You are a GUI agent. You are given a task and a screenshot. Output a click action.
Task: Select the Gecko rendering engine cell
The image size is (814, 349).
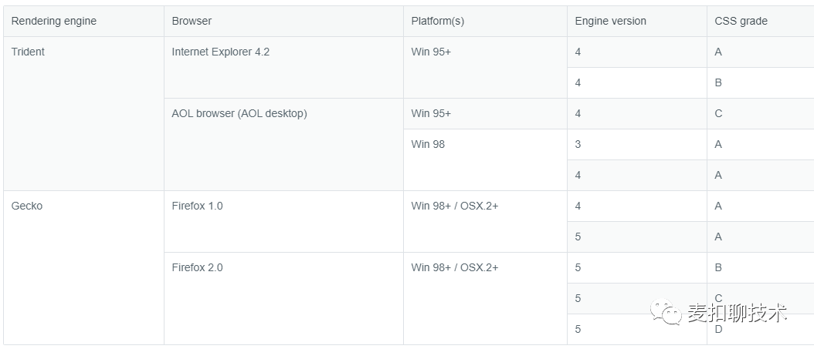pos(83,267)
